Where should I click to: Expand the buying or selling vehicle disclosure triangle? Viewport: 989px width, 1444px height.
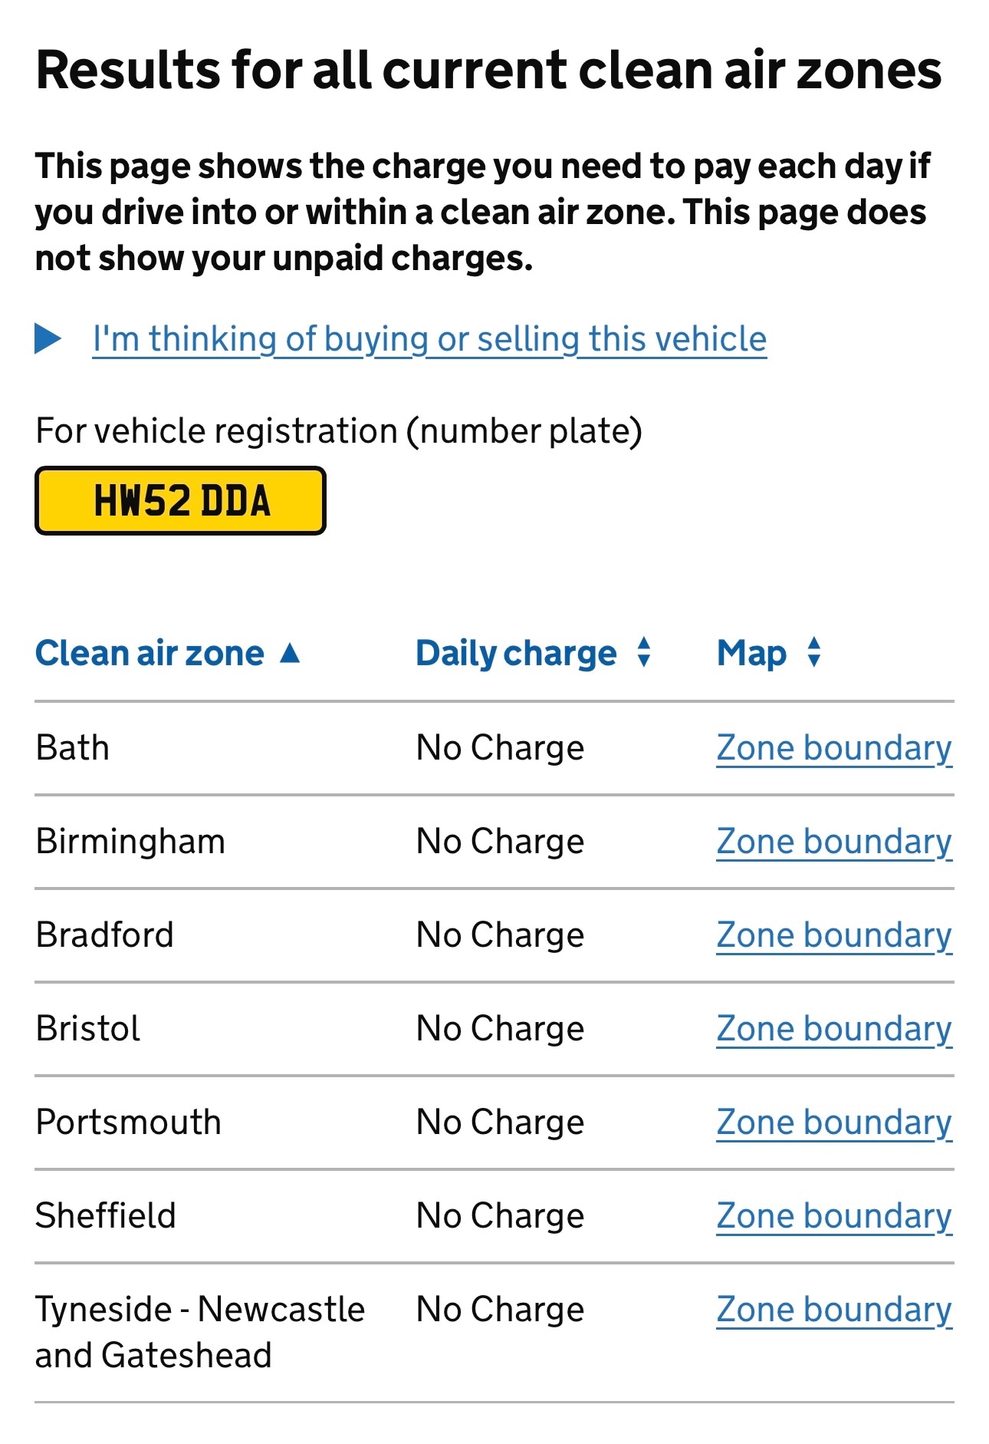click(48, 338)
